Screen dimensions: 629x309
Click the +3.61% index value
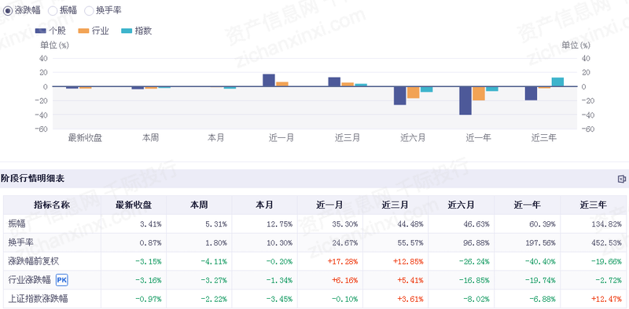[x=410, y=299]
